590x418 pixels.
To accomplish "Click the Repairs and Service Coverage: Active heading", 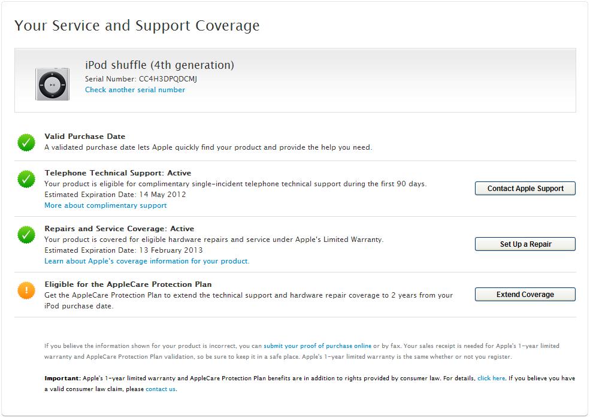I will tap(119, 229).
